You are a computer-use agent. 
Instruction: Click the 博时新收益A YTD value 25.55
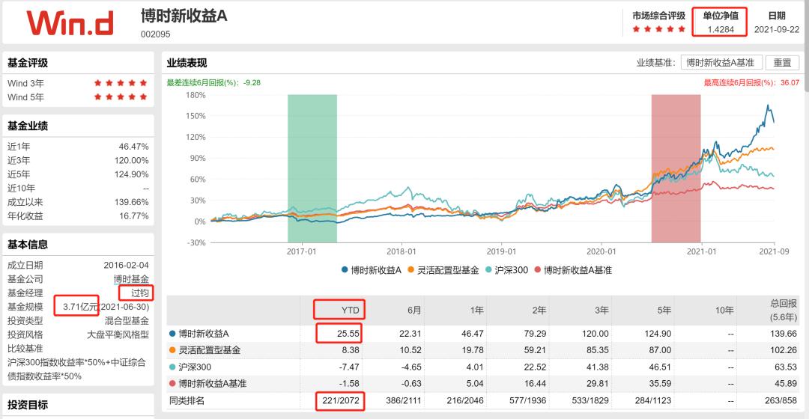pos(348,334)
